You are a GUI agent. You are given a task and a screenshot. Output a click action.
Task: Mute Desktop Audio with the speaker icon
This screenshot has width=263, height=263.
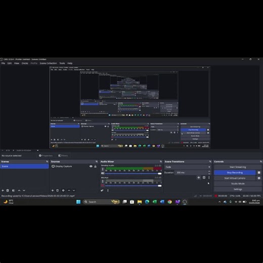tap(103, 173)
